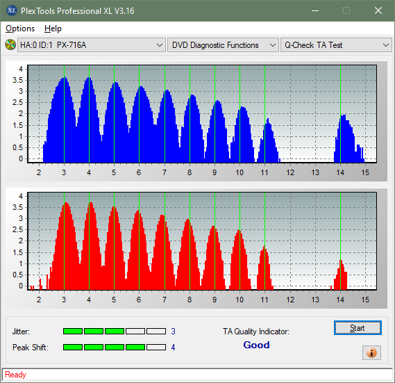Click the red histogram peak at 7
395x383 pixels.
(x=162, y=252)
